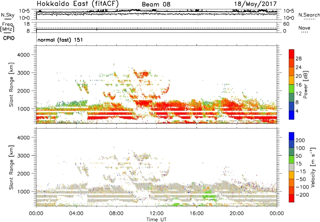Click the velocity panel "Slant Range [km]" label
Image resolution: width=320 pixels, height=222 pixels.
point(11,168)
